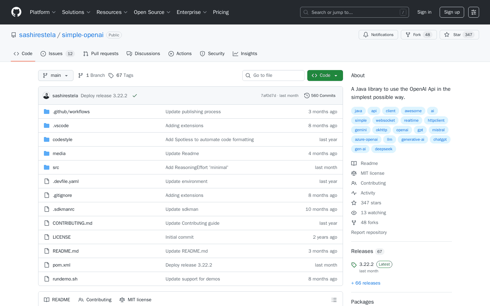The height and width of the screenshot is (306, 490).
Task: Click the Sign up button
Action: 452,12
